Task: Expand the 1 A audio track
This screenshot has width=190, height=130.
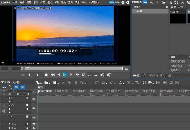Action: point(10,124)
